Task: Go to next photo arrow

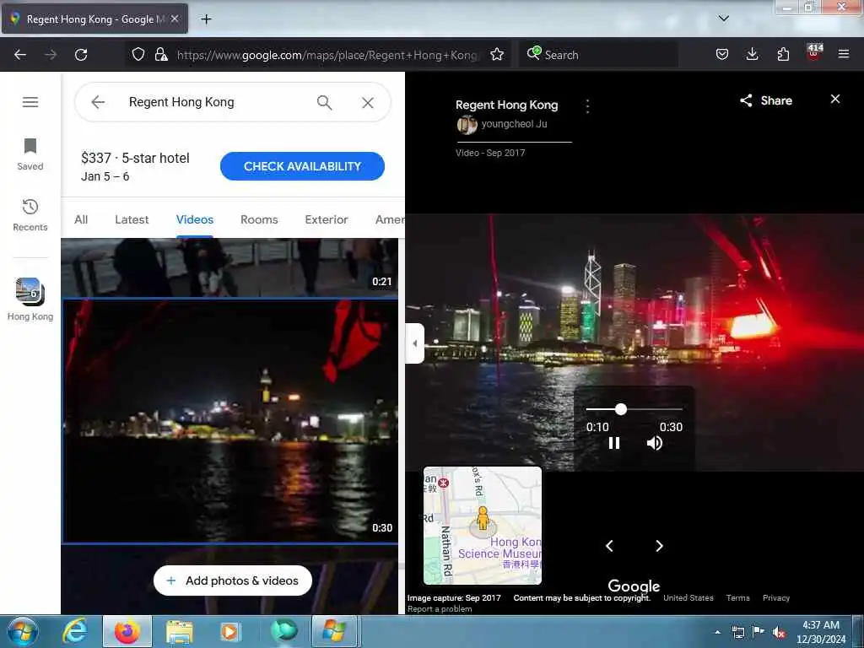Action: (659, 546)
